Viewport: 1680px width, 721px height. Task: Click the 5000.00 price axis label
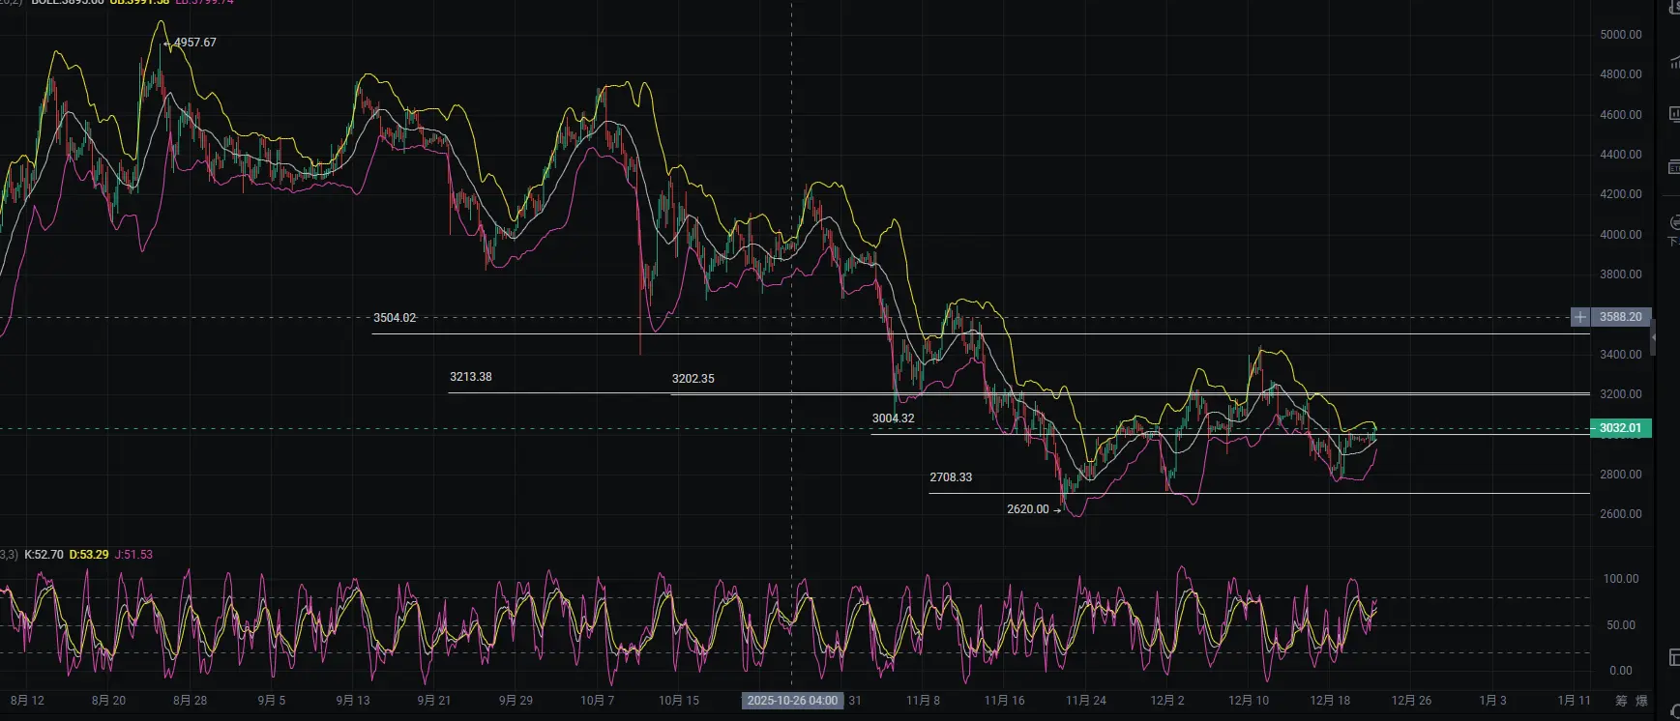click(x=1621, y=35)
